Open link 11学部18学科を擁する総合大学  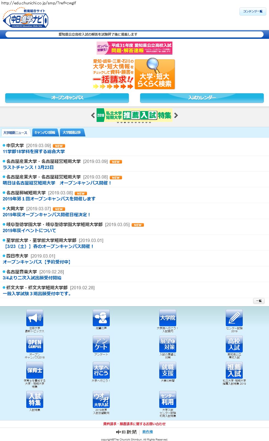(34, 151)
